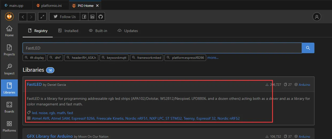
Task: Toggle the expand fullscreen arrows icon
Action: [x=42, y=17]
